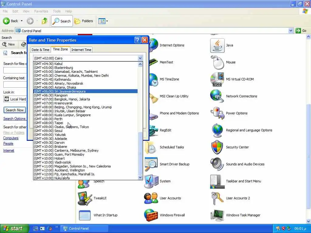Open User Accounts 2 keys icon
311x233 pixels.
pyautogui.click(x=217, y=198)
